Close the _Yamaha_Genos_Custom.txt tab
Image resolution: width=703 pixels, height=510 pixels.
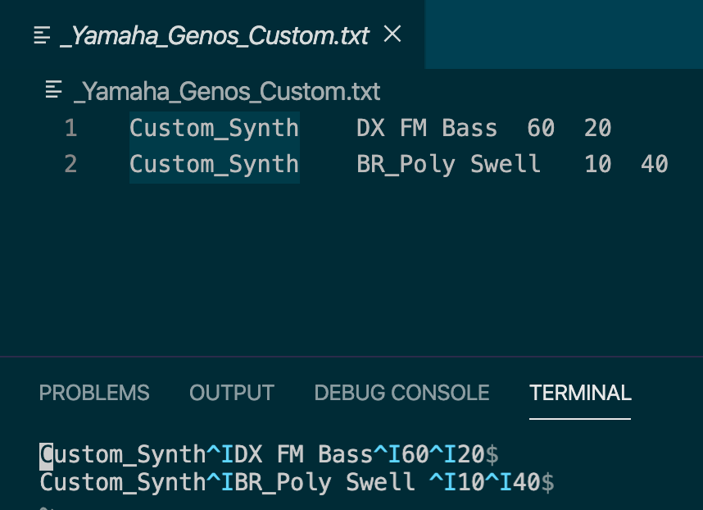393,34
